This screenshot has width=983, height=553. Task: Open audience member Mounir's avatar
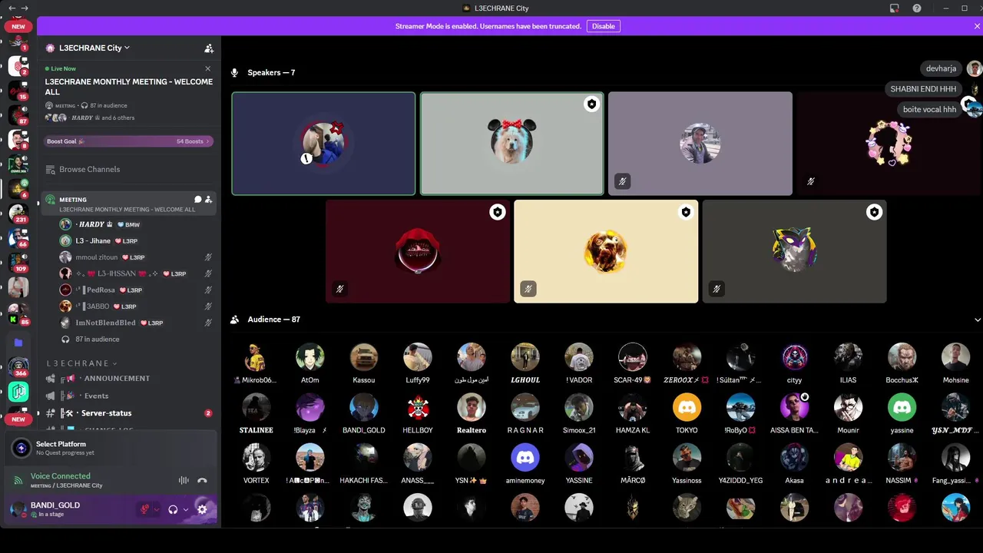(848, 407)
